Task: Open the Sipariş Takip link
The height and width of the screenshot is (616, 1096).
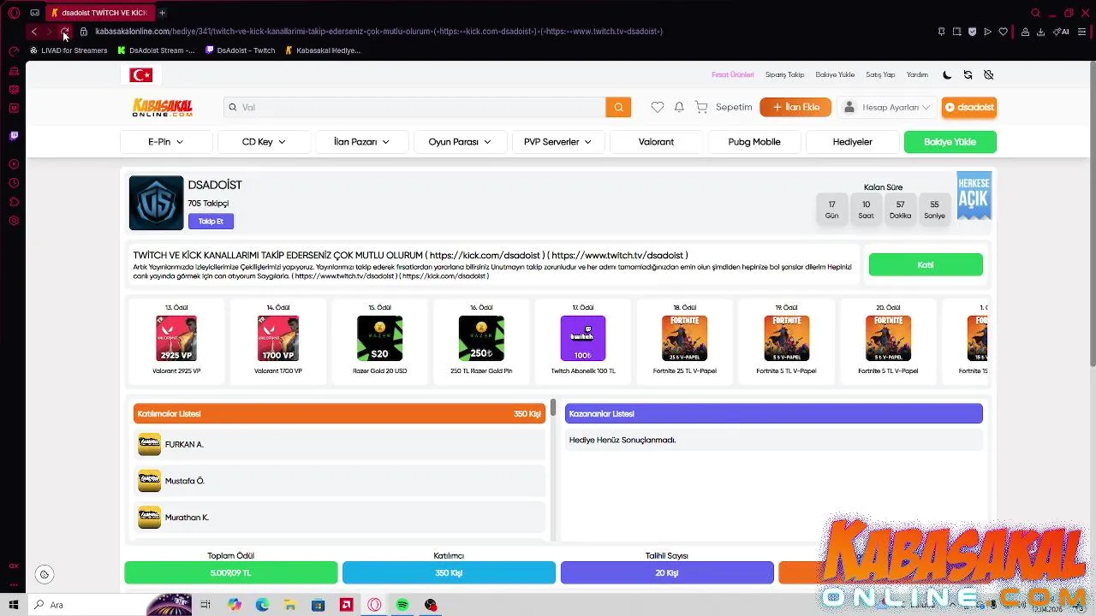Action: pyautogui.click(x=784, y=75)
